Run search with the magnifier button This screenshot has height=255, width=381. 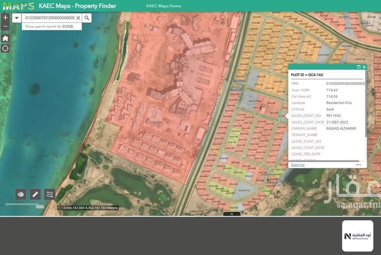(x=87, y=18)
